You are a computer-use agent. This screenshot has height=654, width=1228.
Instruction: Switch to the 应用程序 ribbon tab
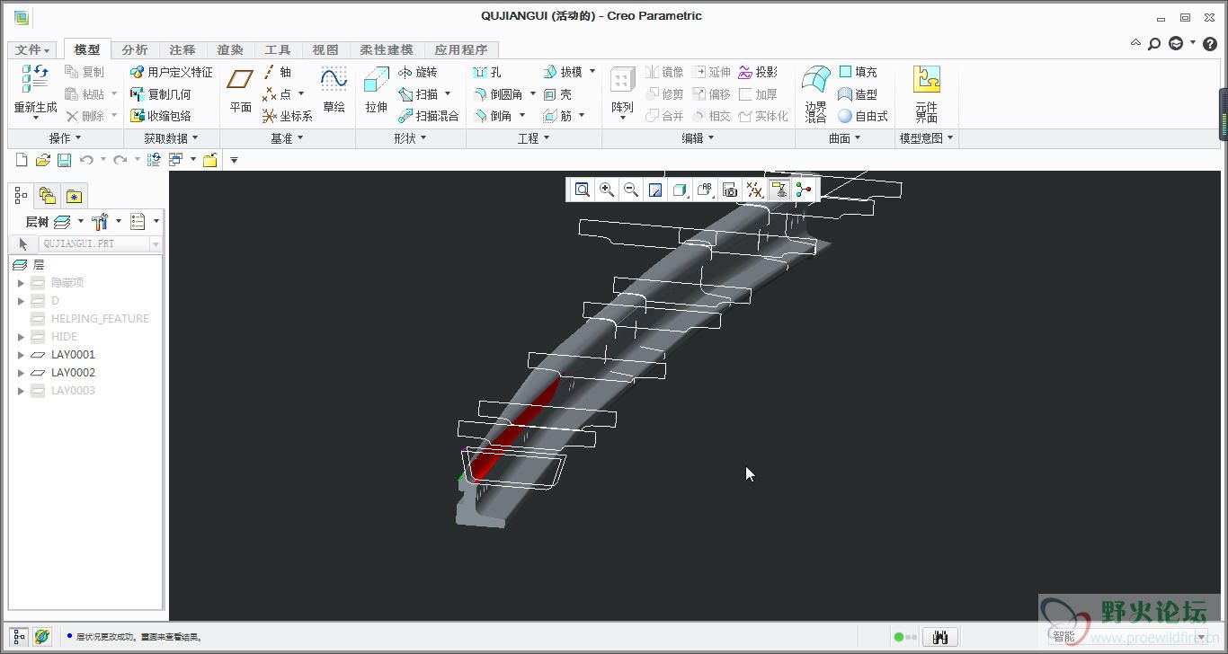(460, 50)
